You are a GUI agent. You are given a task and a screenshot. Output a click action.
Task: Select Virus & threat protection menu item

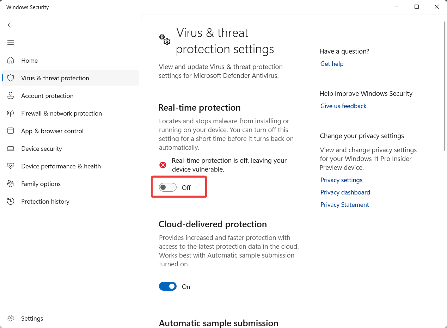pos(55,78)
